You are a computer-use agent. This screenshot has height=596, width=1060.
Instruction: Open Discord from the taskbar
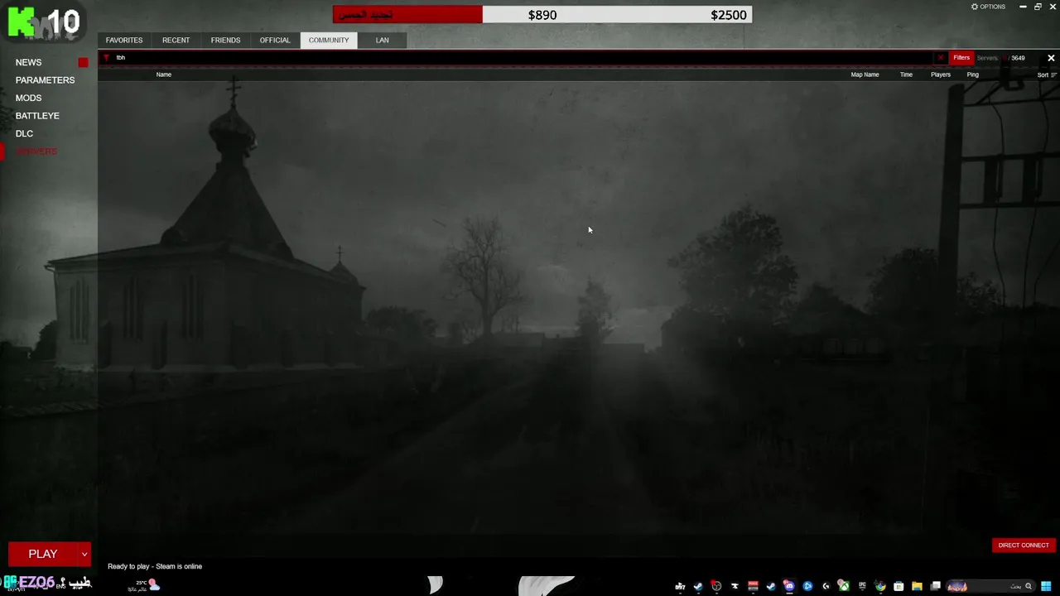click(x=789, y=586)
